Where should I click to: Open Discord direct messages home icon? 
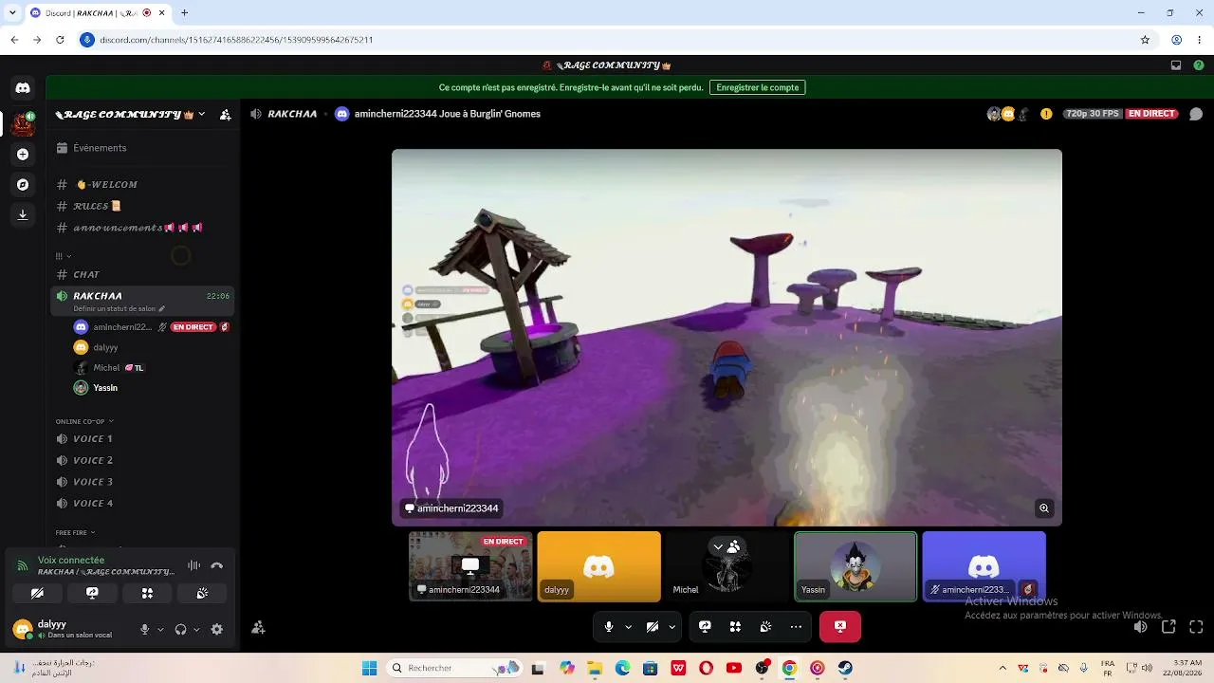pos(23,88)
